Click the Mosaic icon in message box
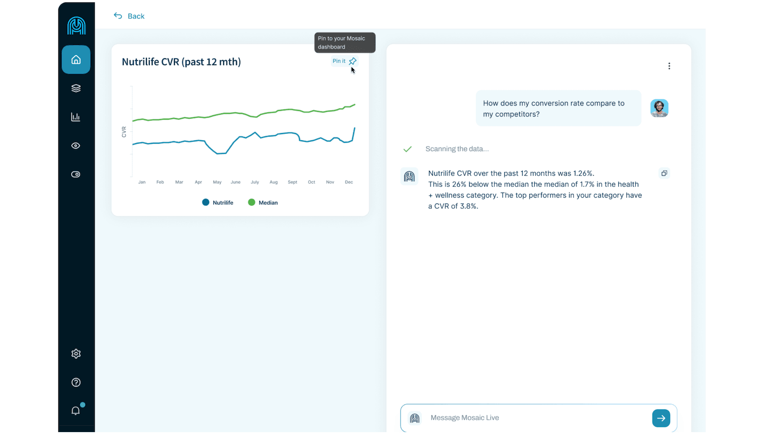 pyautogui.click(x=415, y=418)
